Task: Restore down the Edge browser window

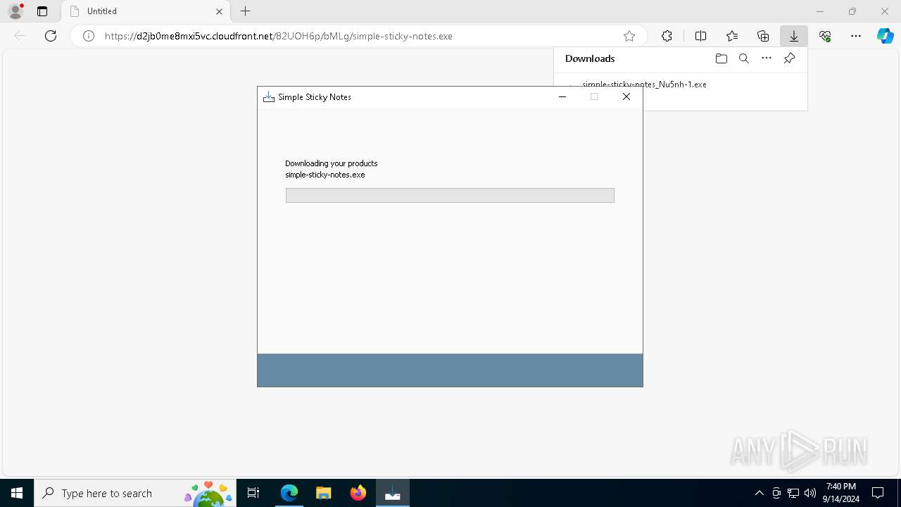Action: coord(852,11)
